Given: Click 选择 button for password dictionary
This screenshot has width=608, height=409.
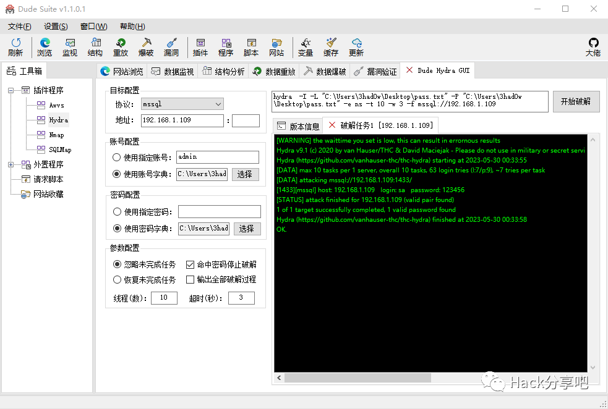Looking at the screenshot, I should 247,229.
